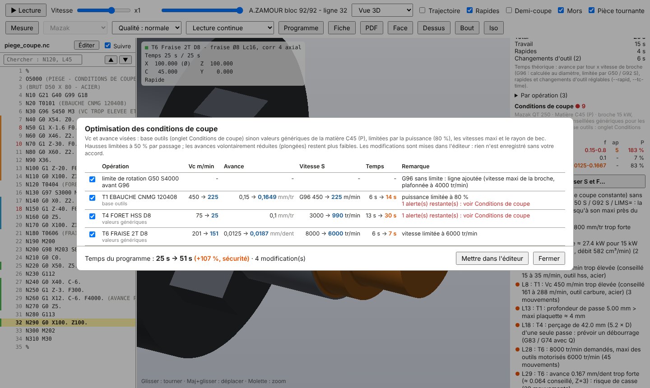
Task: Uncheck the Rapides checkbox
Action: [469, 10]
